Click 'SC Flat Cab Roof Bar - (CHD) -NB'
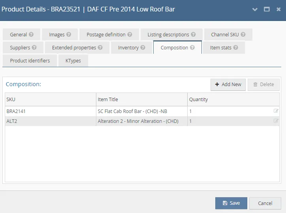The width and height of the screenshot is (286, 213). click(132, 111)
